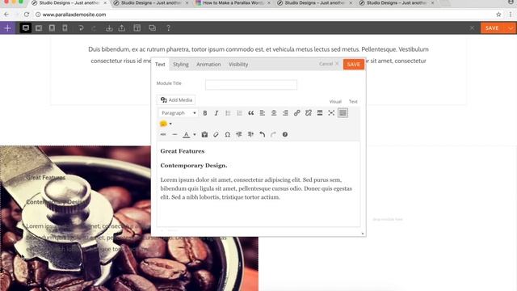Bookmark this page with star icon
Screen dimensions: 517x291
point(498,15)
